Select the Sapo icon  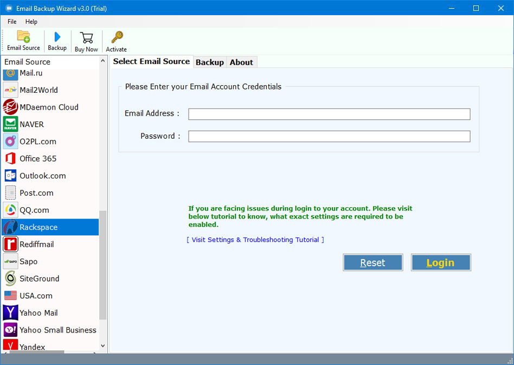(10, 261)
